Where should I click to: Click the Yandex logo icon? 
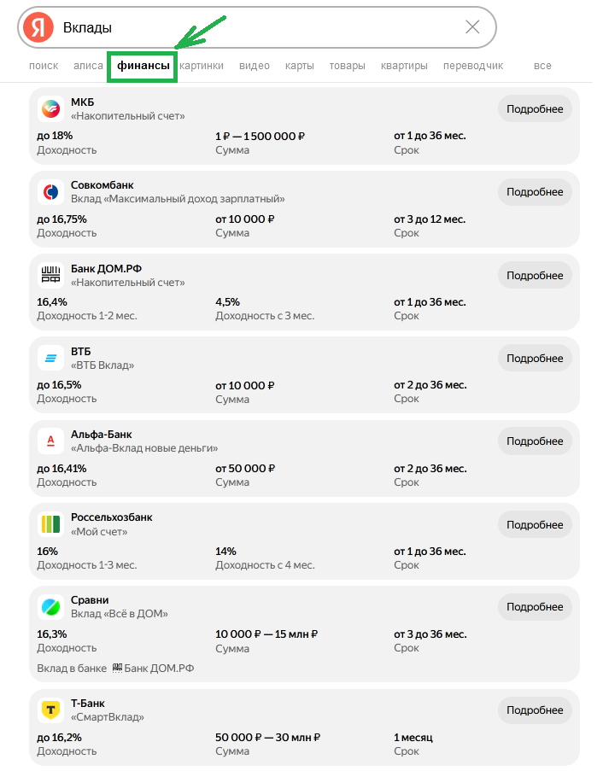38,27
